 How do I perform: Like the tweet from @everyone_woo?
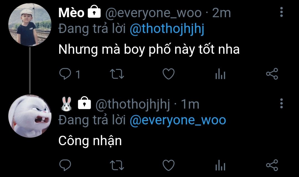point(169,74)
